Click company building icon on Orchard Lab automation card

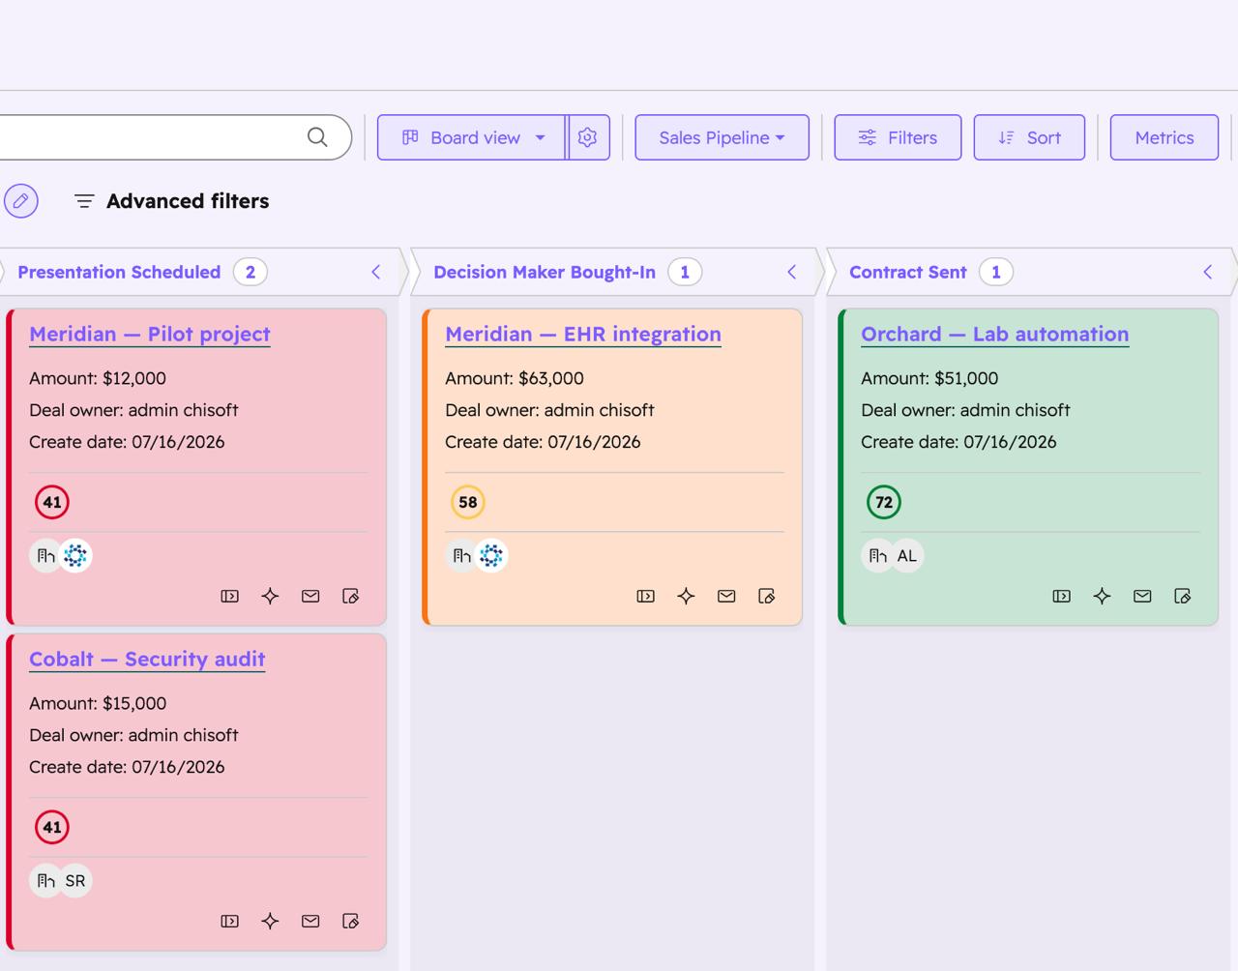877,555
